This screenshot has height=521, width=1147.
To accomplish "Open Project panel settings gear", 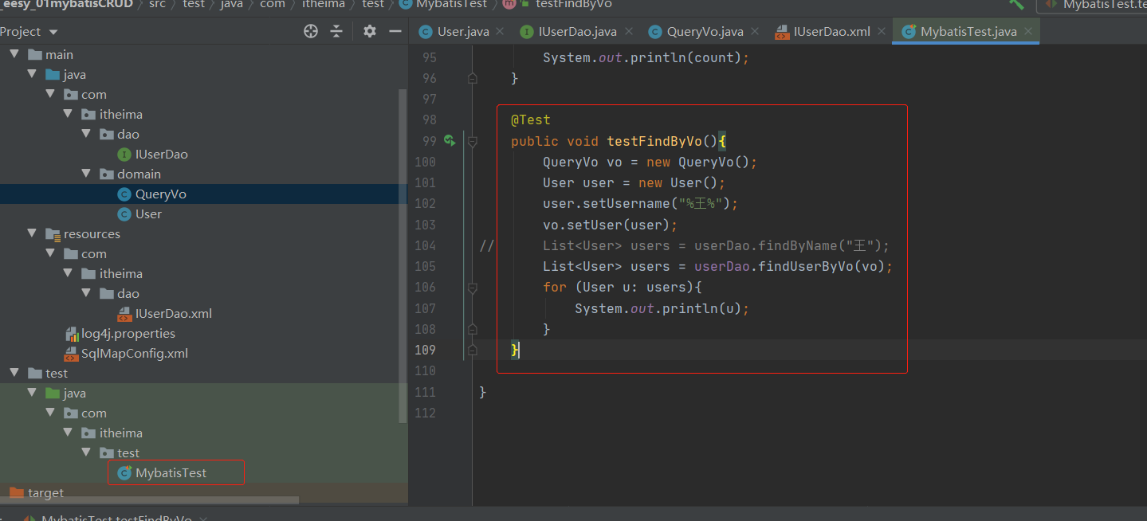I will click(x=369, y=31).
